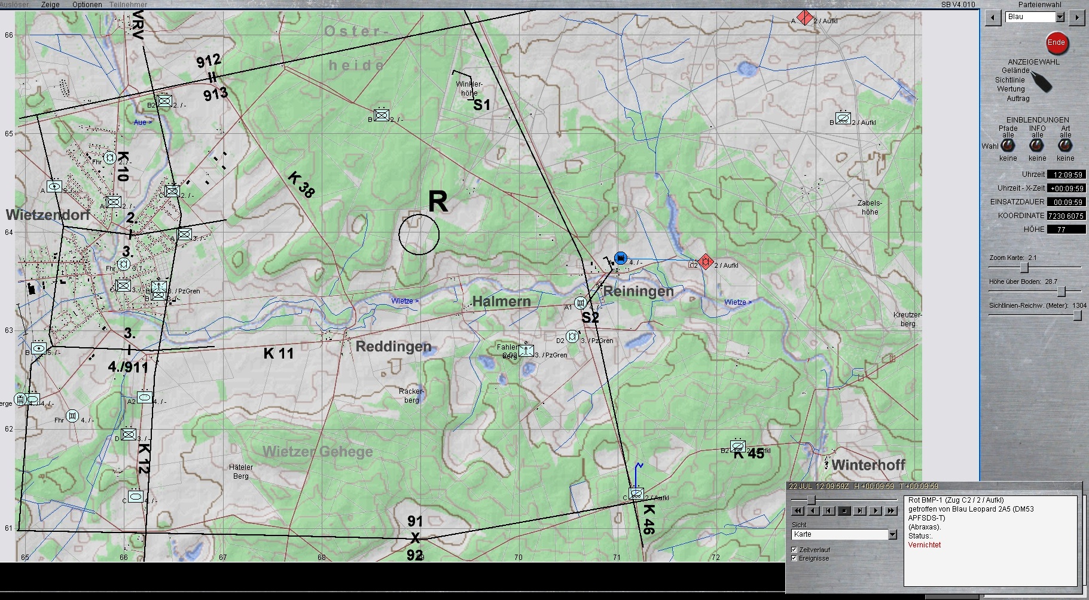Viewport: 1089px width, 600px height.
Task: Click the Zoom Karte slider handle
Action: (1024, 267)
